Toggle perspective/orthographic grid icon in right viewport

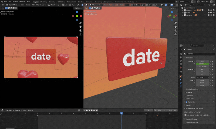(x=176, y=34)
